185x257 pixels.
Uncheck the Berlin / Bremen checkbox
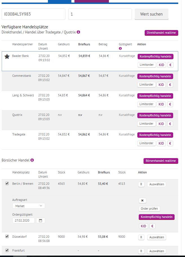click(7, 184)
